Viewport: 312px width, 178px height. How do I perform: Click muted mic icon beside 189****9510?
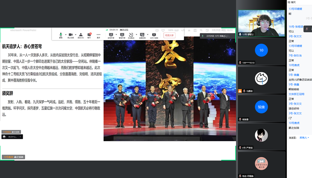[x=240, y=63]
